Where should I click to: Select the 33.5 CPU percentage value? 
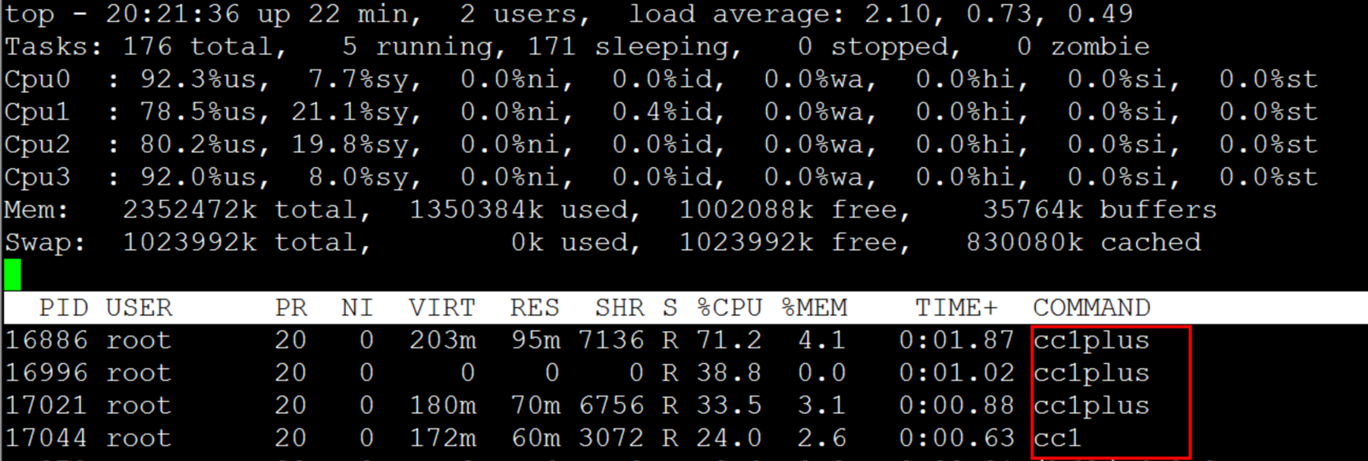point(729,405)
